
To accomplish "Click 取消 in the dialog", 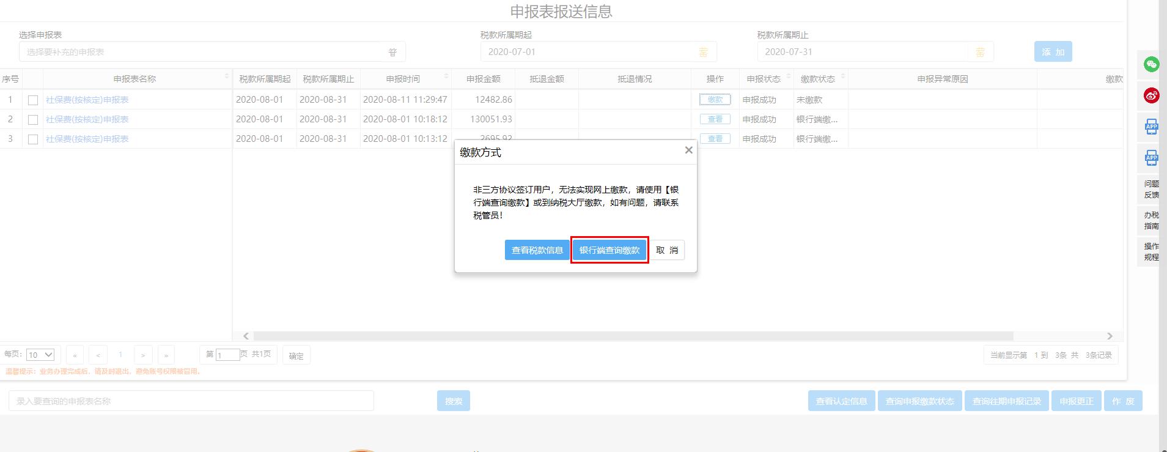I will pyautogui.click(x=667, y=250).
